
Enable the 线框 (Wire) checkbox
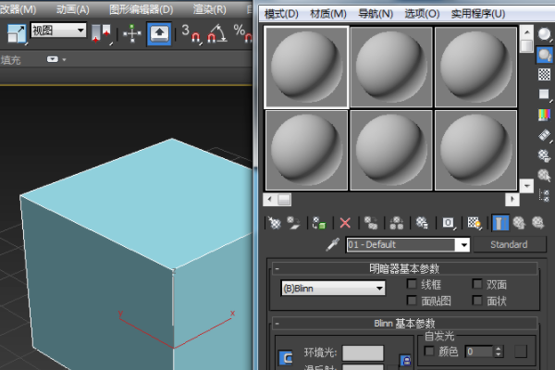pos(413,285)
